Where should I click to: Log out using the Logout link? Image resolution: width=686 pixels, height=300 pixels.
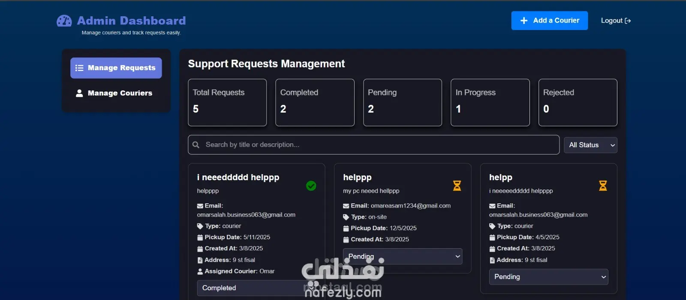(616, 21)
